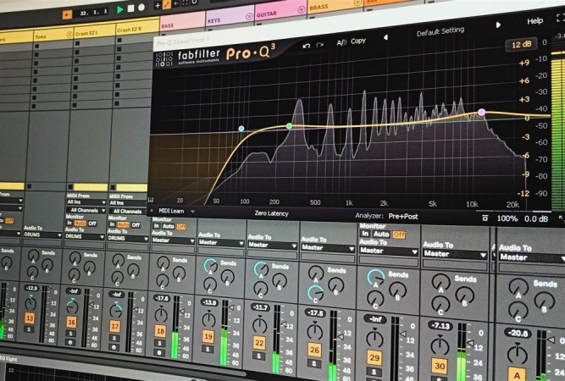Click the Pro-Q 3 undo arrow
Image resolution: width=565 pixels, height=381 pixels.
(x=307, y=46)
